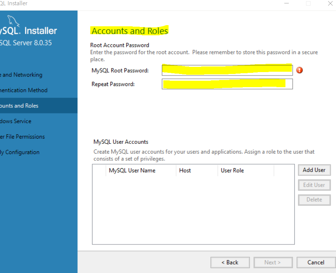Click the MySQL dolphin logo

(13, 21)
